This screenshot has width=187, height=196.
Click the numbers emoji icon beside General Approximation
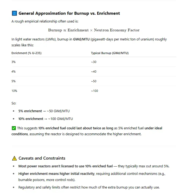point(14,13)
